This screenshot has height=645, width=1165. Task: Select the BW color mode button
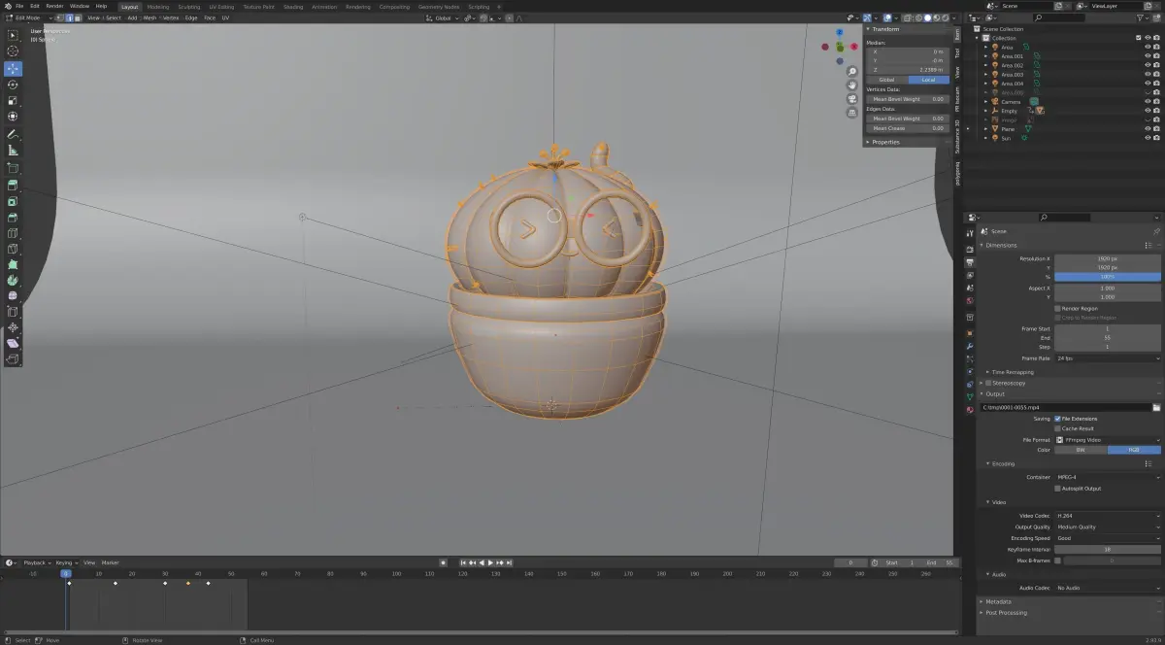pos(1081,450)
